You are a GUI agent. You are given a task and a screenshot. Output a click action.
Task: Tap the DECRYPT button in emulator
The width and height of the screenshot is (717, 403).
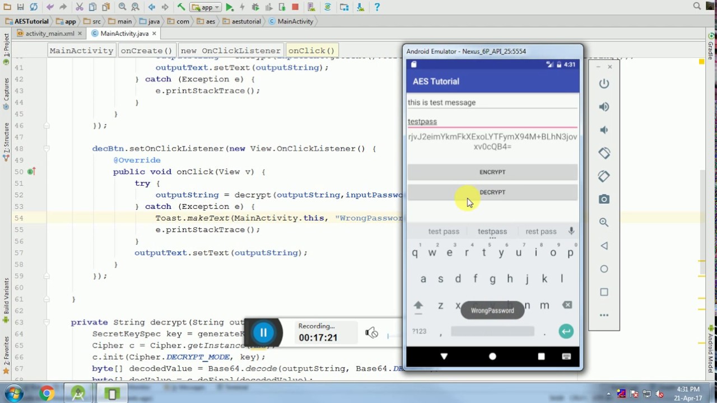click(x=492, y=192)
